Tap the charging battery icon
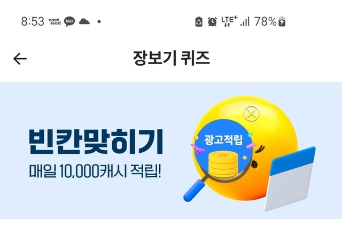 [x=282, y=21]
